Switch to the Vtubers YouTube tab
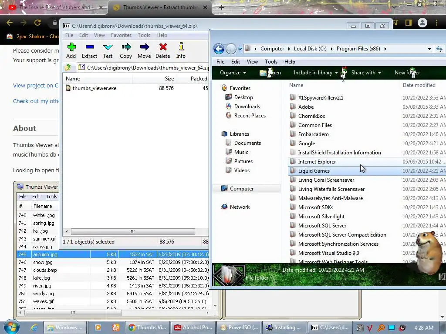Image resolution: width=446 pixels, height=334 pixels. pos(54,7)
